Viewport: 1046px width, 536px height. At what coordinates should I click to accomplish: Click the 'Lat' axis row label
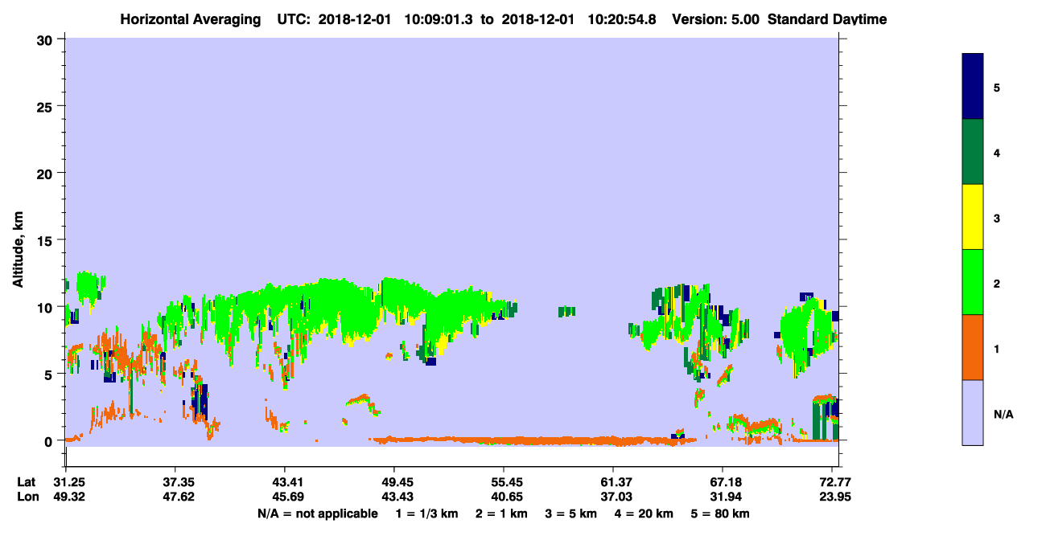click(x=27, y=482)
